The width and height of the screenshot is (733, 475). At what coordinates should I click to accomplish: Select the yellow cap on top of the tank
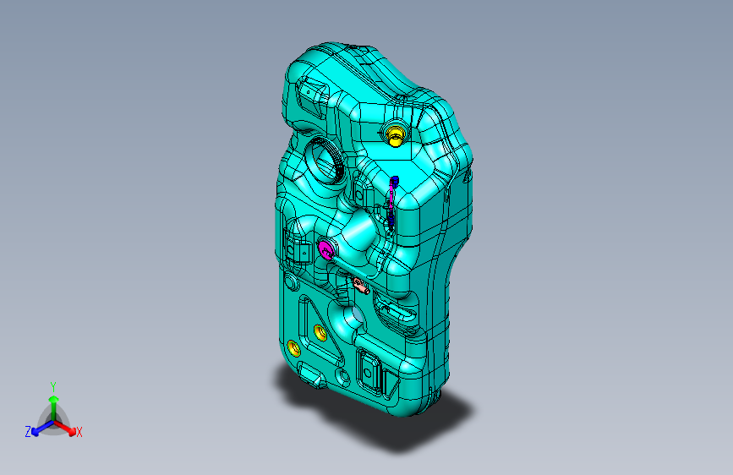(x=396, y=135)
